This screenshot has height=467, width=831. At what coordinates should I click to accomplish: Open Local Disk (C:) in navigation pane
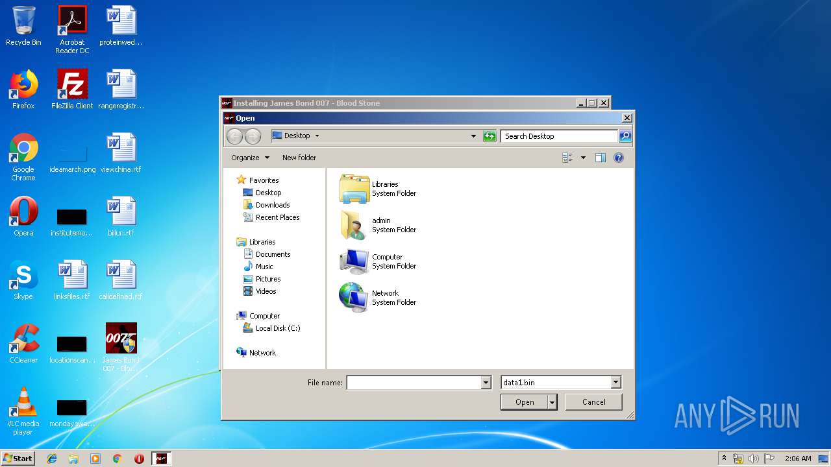click(x=271, y=328)
